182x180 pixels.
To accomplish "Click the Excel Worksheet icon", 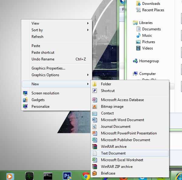I will (94, 160).
